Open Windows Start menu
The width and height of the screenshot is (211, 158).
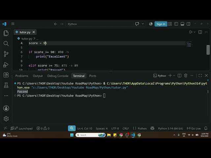point(72,135)
